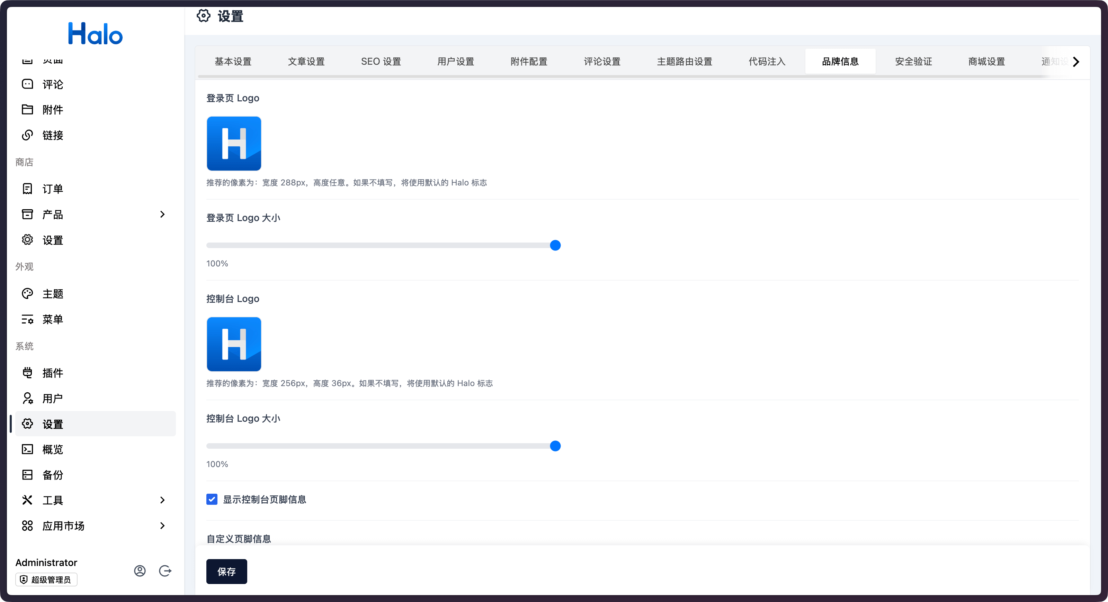Open Plugins via plug icon
Screen dimensions: 1108x602
click(28, 373)
